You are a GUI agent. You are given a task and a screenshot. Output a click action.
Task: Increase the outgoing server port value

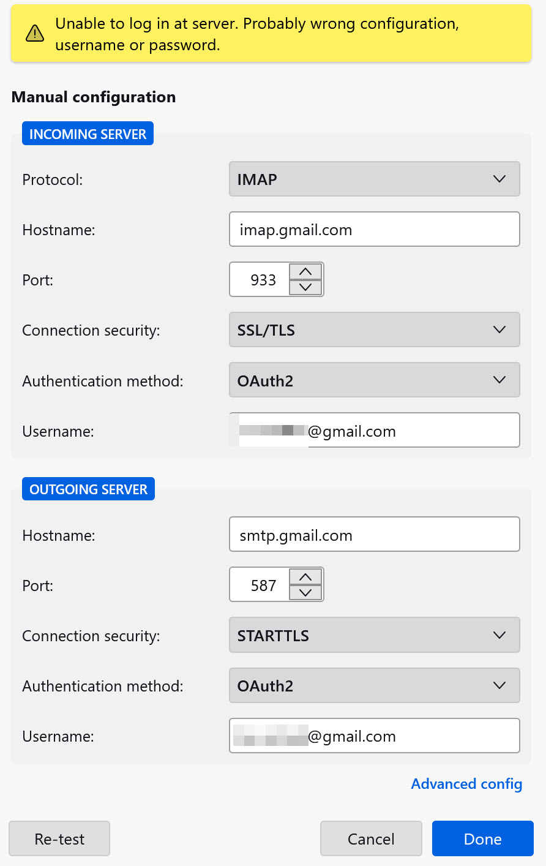(x=305, y=578)
